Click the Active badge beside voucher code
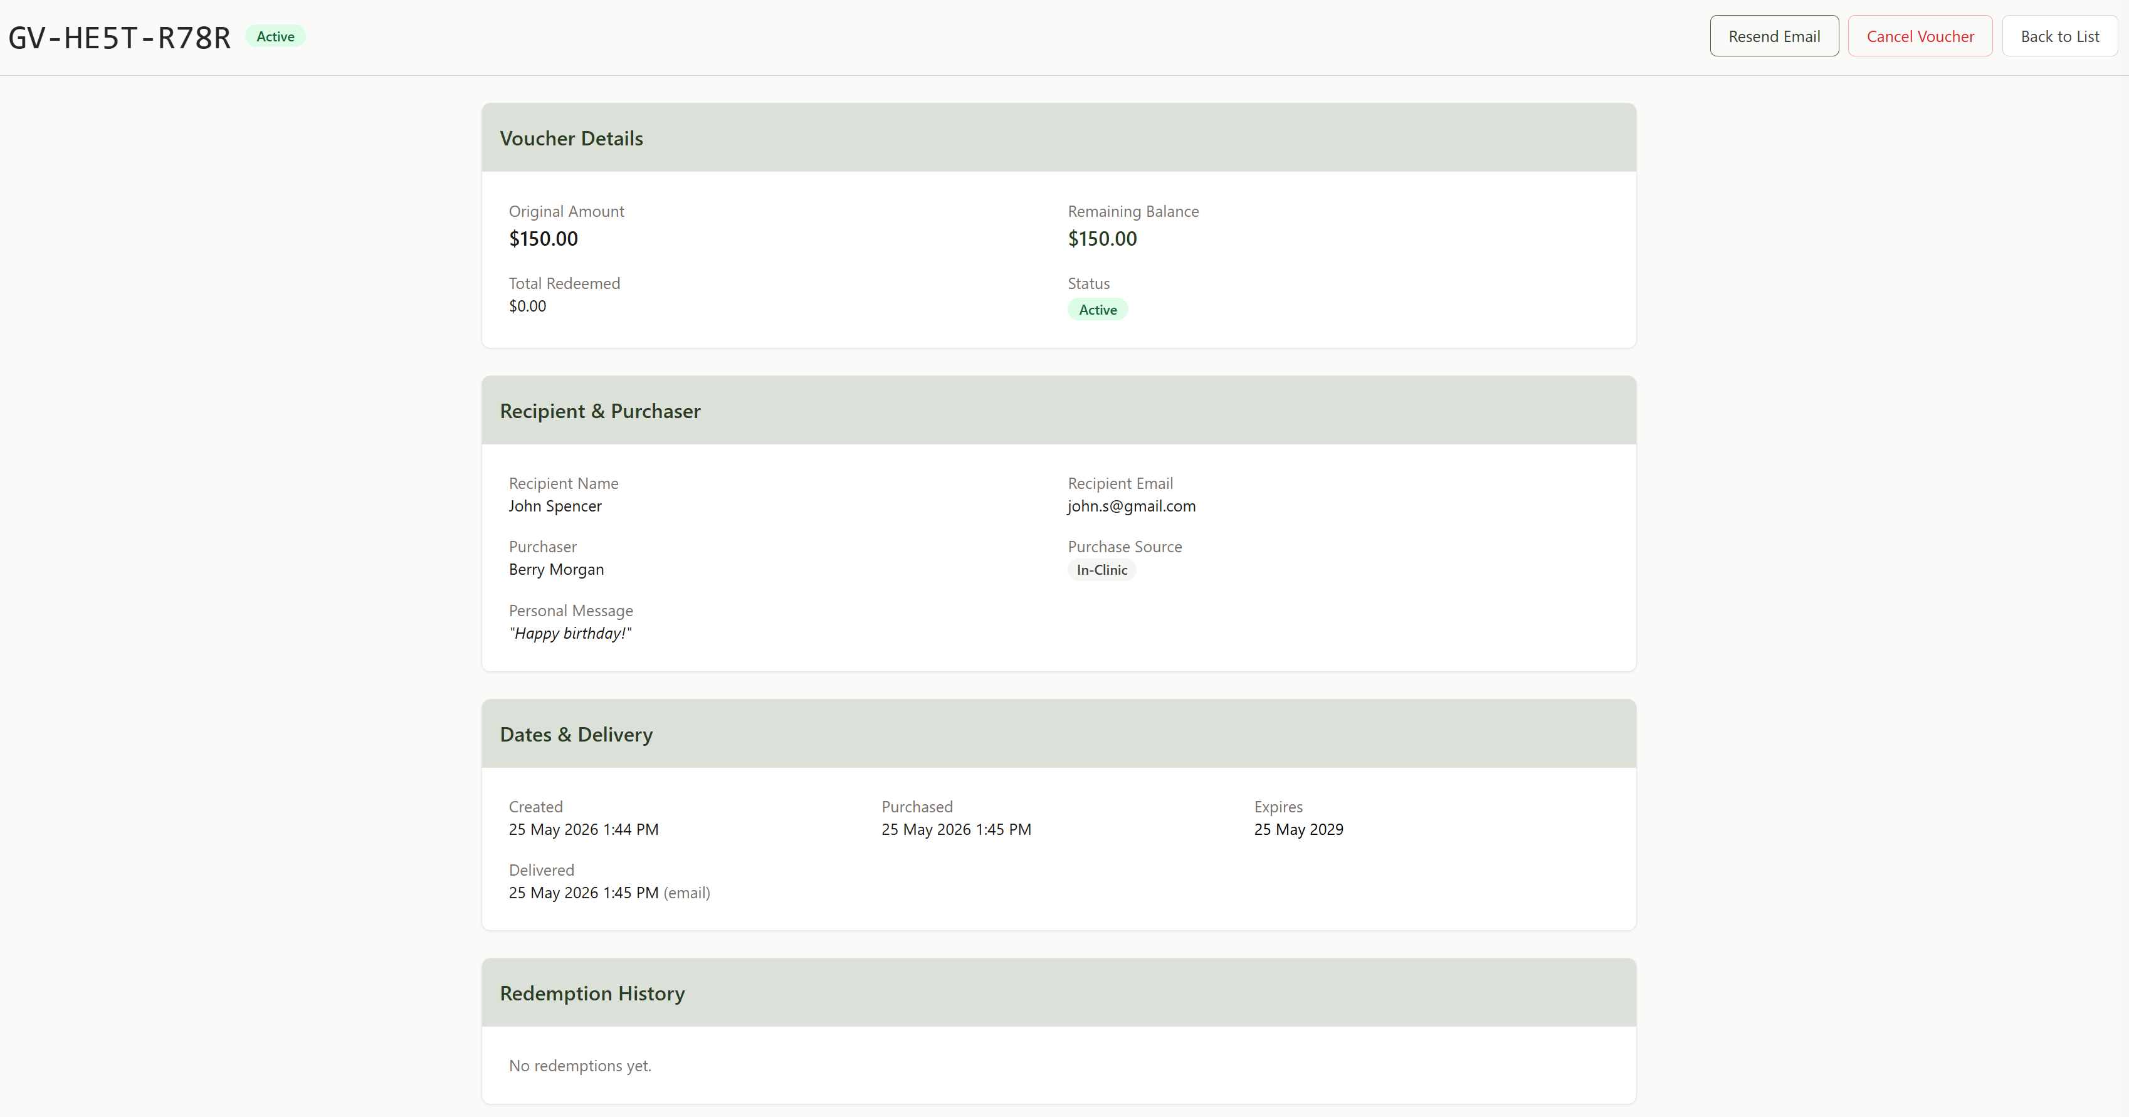Viewport: 2129px width, 1117px height. 275,36
